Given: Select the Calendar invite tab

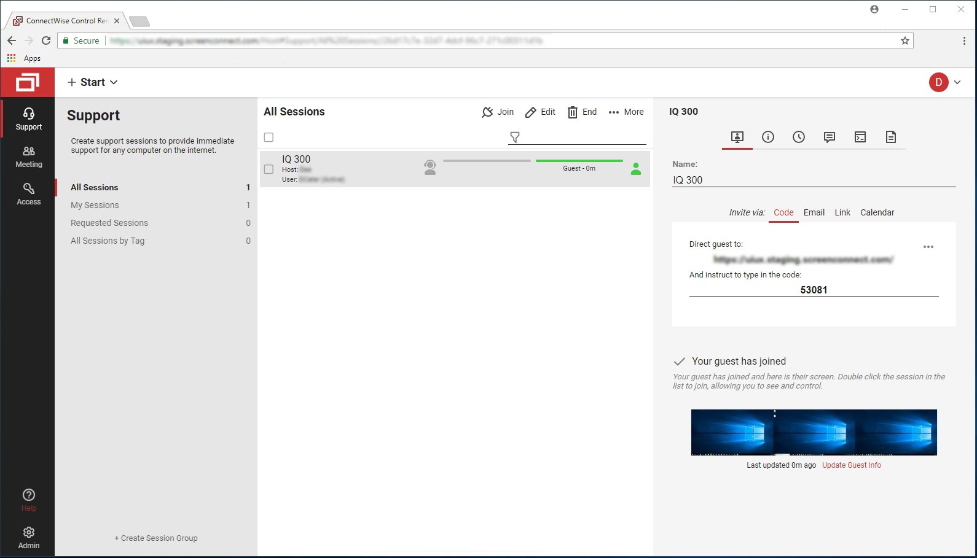Looking at the screenshot, I should click(877, 212).
